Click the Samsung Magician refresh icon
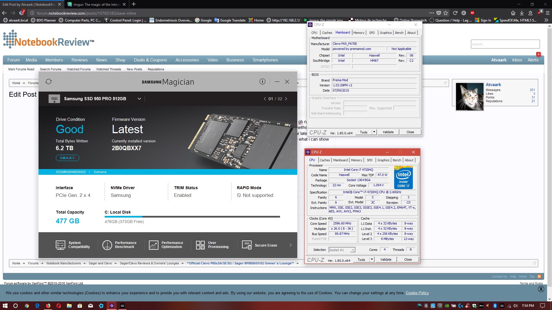 (x=49, y=82)
